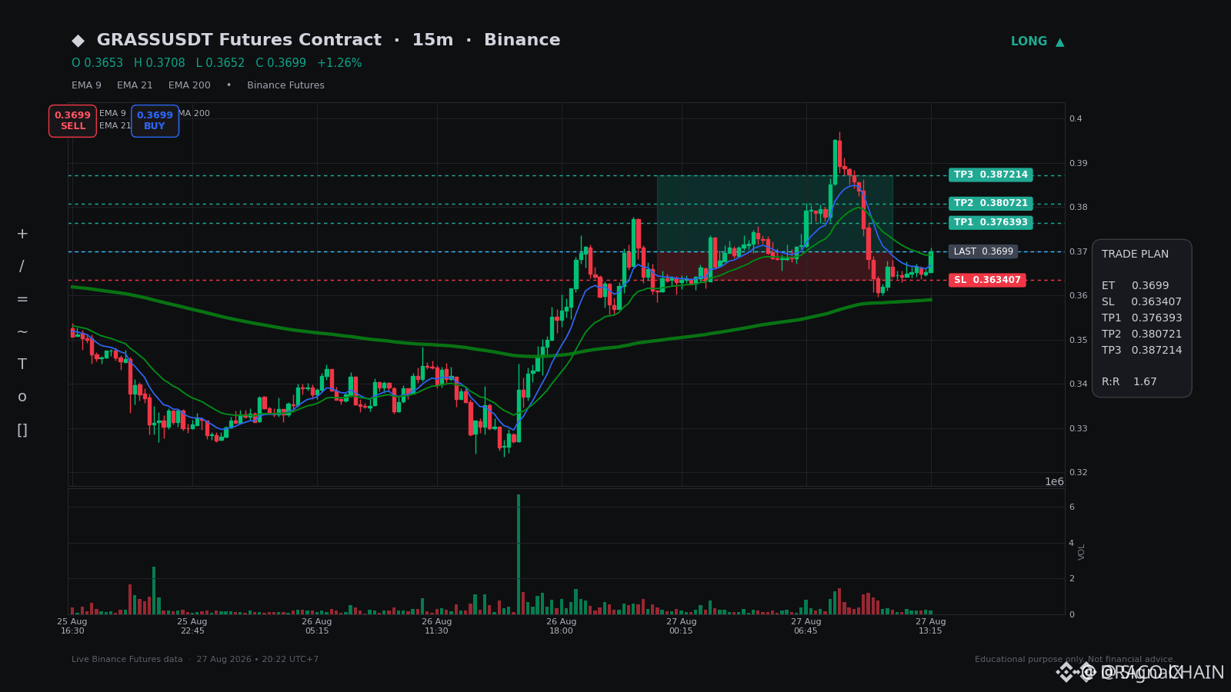Image resolution: width=1231 pixels, height=692 pixels.
Task: Click the tallest green volume bar
Action: point(519,554)
